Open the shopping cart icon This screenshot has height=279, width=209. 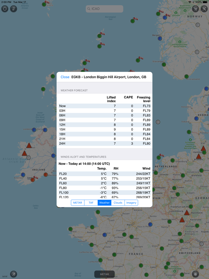(195, 9)
